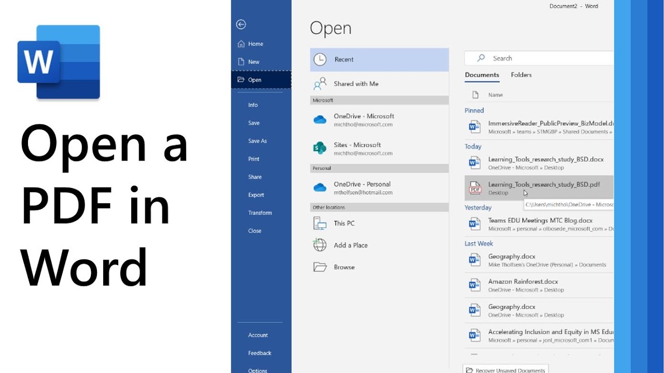
Task: Click the Recover Unsaved Documents button
Action: tap(505, 369)
